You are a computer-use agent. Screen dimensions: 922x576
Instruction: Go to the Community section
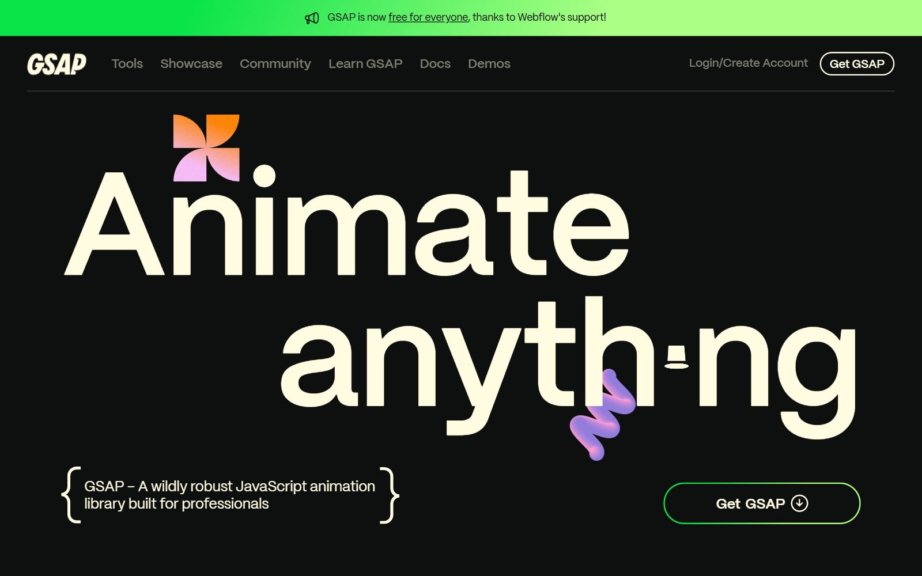tap(275, 63)
